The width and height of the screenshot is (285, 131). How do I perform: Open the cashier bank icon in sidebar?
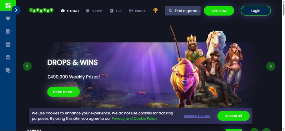click(x=8, y=31)
